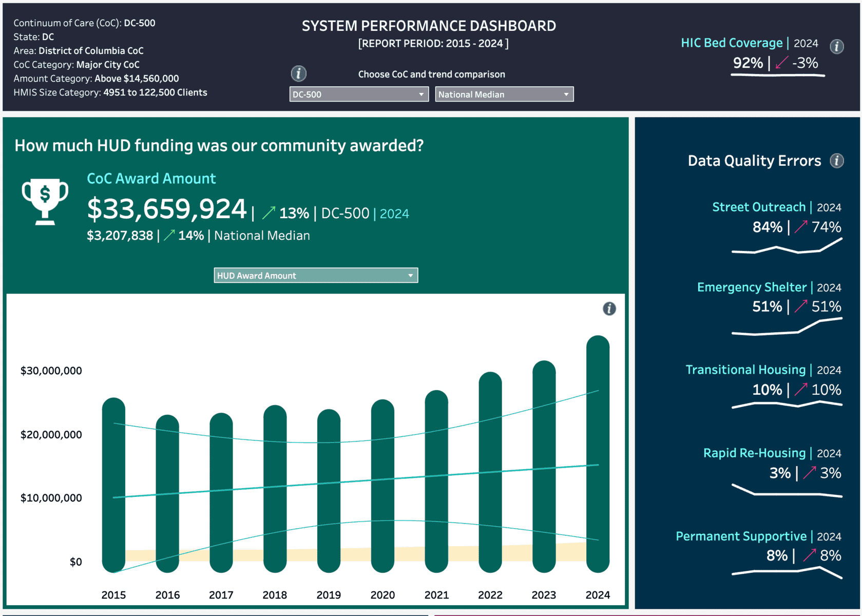Click the pink arrow in Street Outreach row
Viewport: 862px width, 616px height.
tap(801, 227)
